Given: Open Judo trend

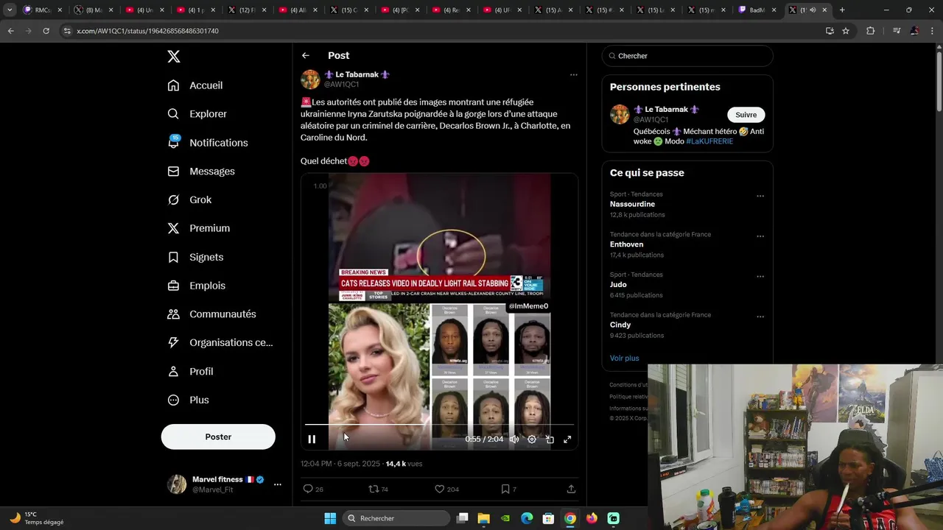Looking at the screenshot, I should click(618, 285).
